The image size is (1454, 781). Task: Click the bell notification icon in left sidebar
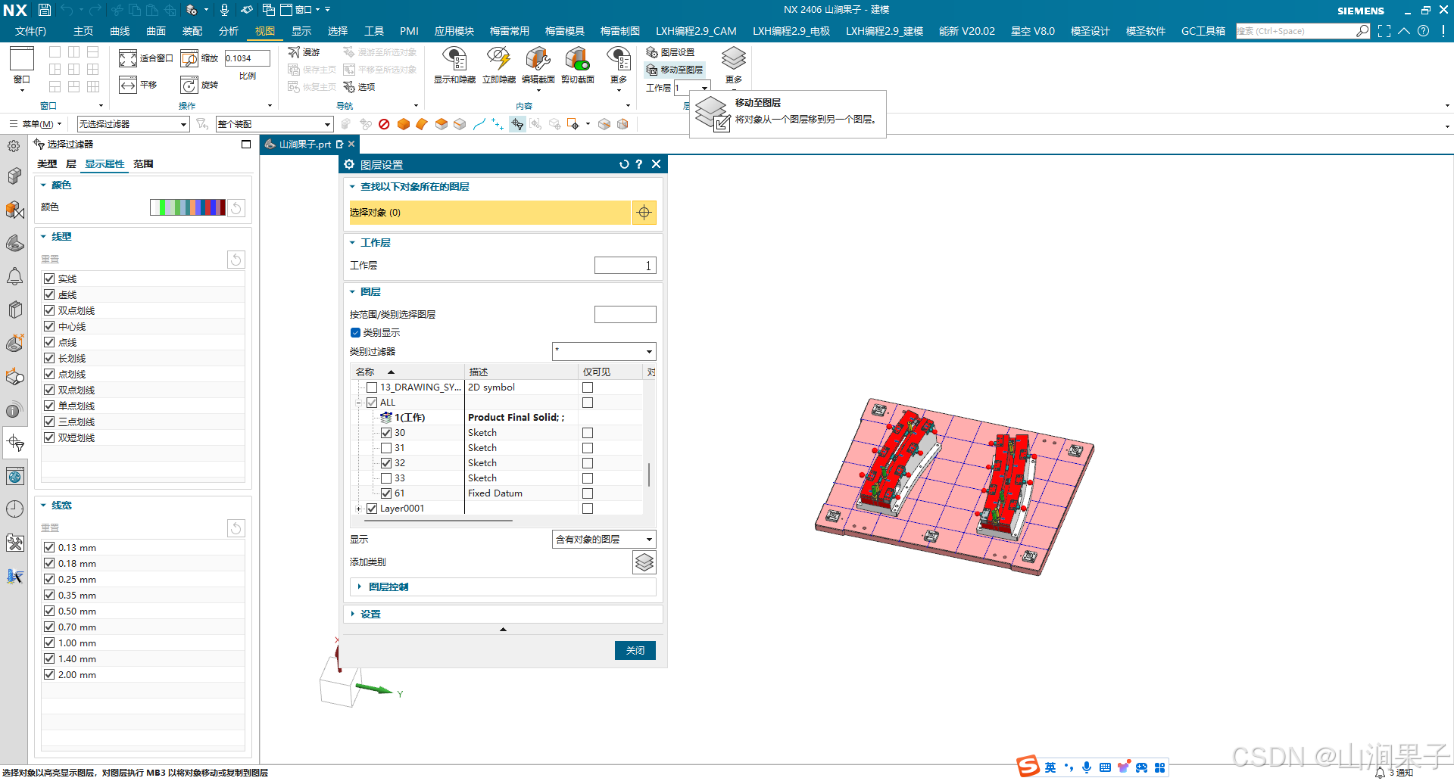tap(14, 277)
